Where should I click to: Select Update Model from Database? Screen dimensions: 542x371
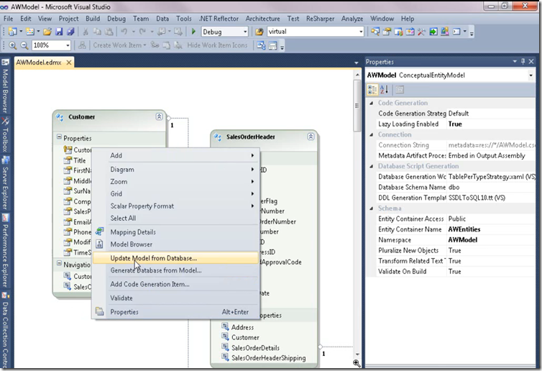point(175,258)
